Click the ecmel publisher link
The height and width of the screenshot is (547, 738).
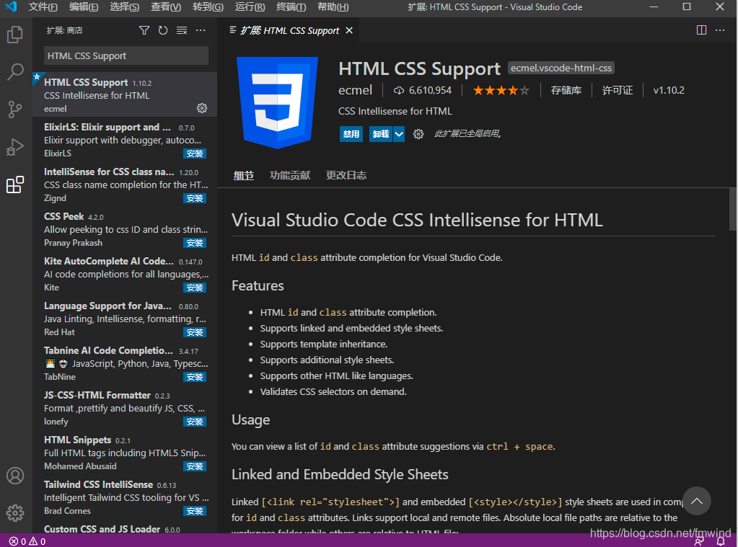click(356, 90)
